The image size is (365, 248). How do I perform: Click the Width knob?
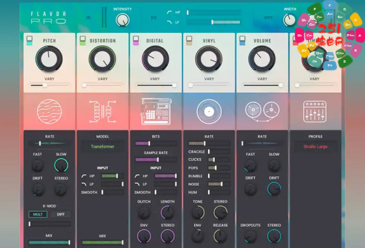coord(289,20)
